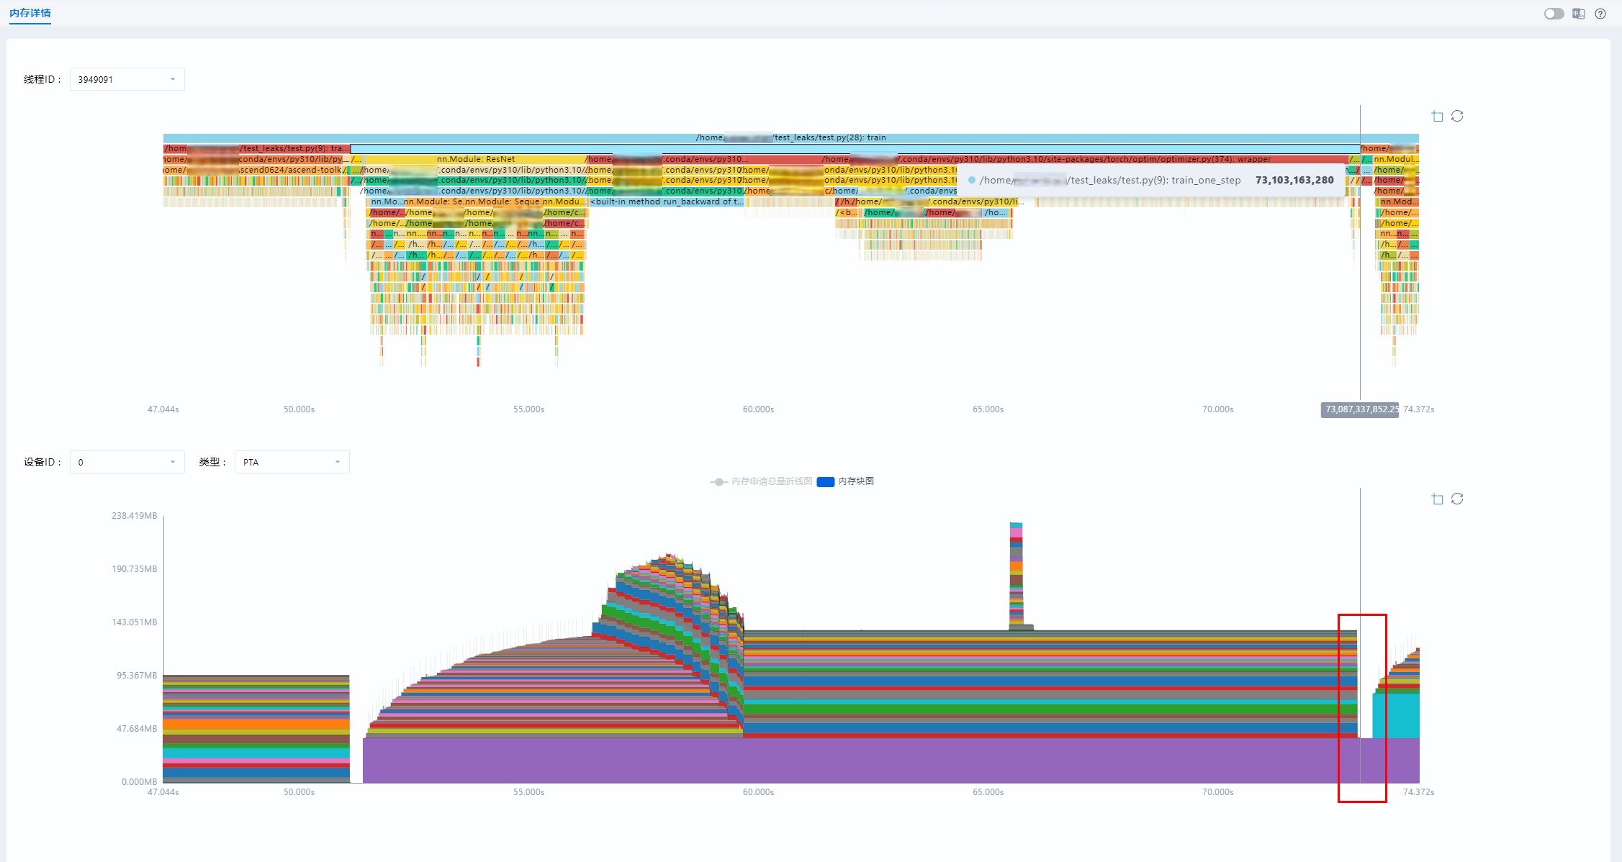Click the 143.051MB y-axis label
The image size is (1622, 862).
click(134, 622)
